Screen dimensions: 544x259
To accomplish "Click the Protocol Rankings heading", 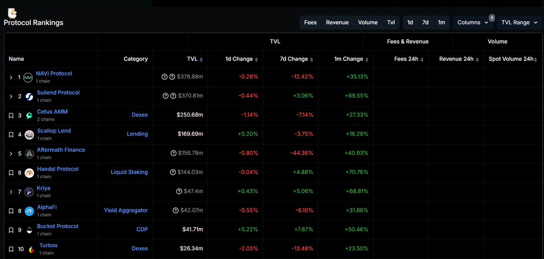I will pyautogui.click(x=34, y=22).
